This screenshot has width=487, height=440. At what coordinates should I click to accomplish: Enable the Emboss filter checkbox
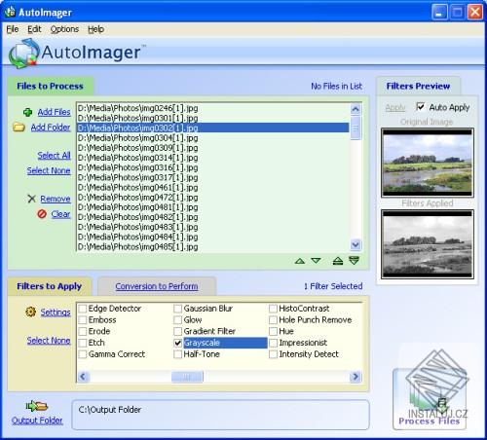(83, 320)
